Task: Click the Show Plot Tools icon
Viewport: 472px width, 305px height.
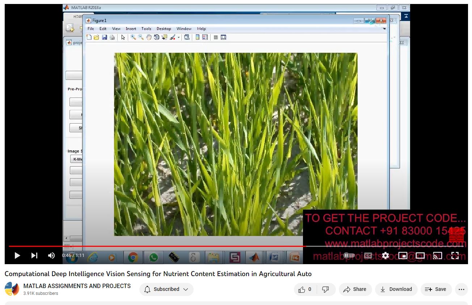Action: pos(223,37)
